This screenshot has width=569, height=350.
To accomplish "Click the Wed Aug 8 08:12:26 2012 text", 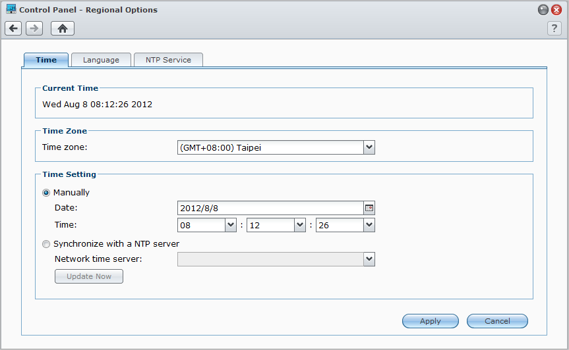I will (x=98, y=105).
